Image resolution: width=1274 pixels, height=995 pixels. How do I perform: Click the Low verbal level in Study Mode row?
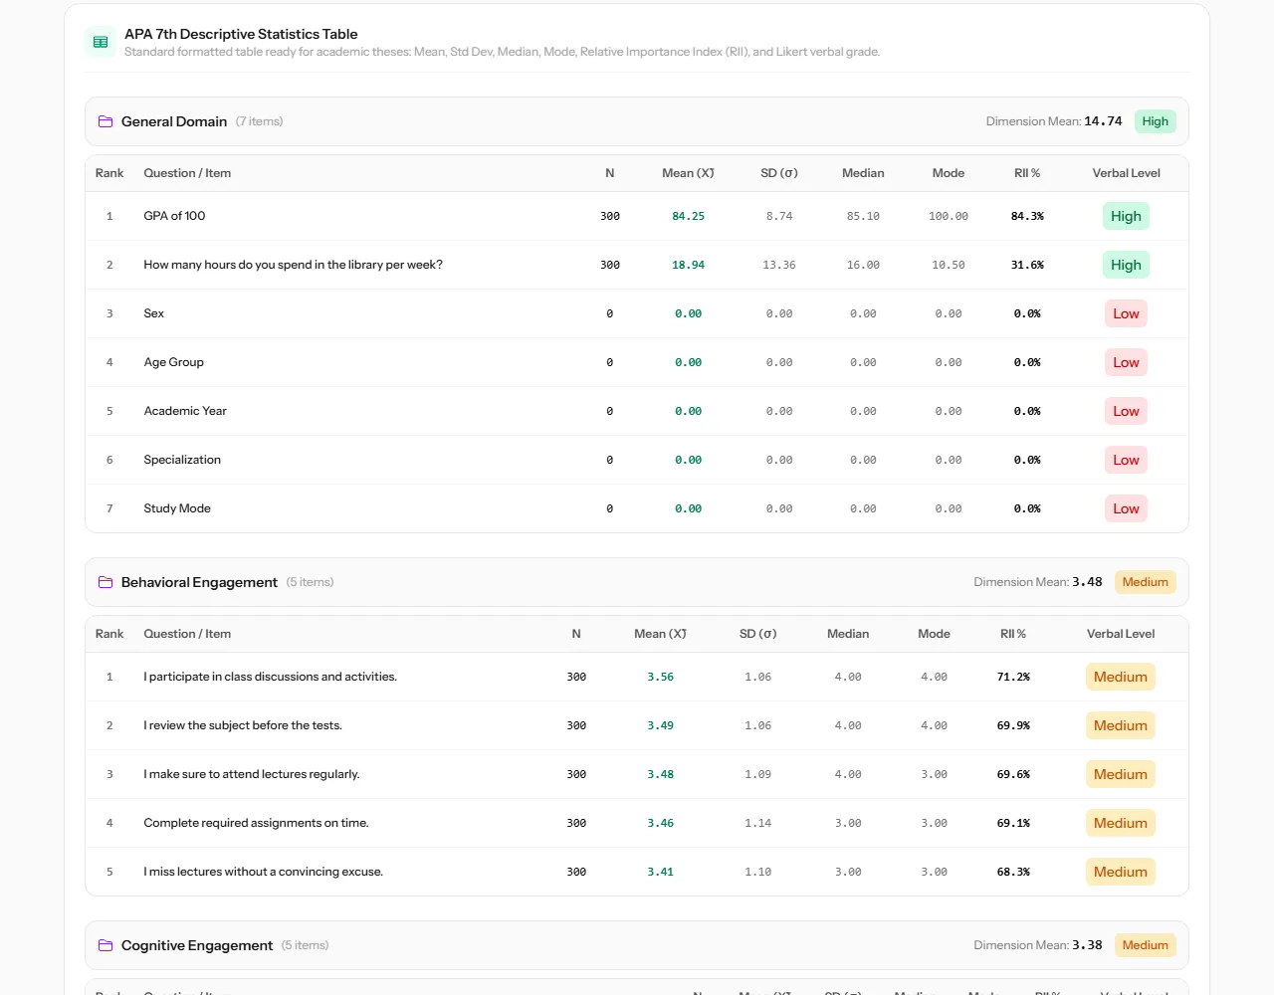tap(1126, 508)
